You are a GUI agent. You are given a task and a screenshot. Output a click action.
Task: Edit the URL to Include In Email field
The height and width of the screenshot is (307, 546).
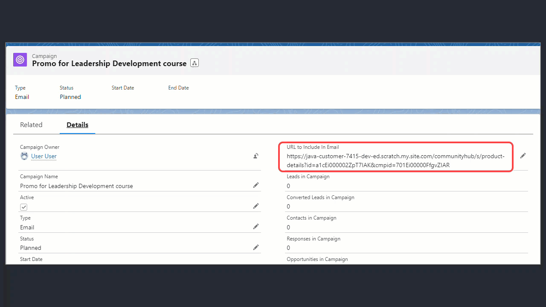coord(523,156)
